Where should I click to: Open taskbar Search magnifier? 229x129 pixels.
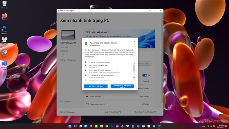click(75, 126)
